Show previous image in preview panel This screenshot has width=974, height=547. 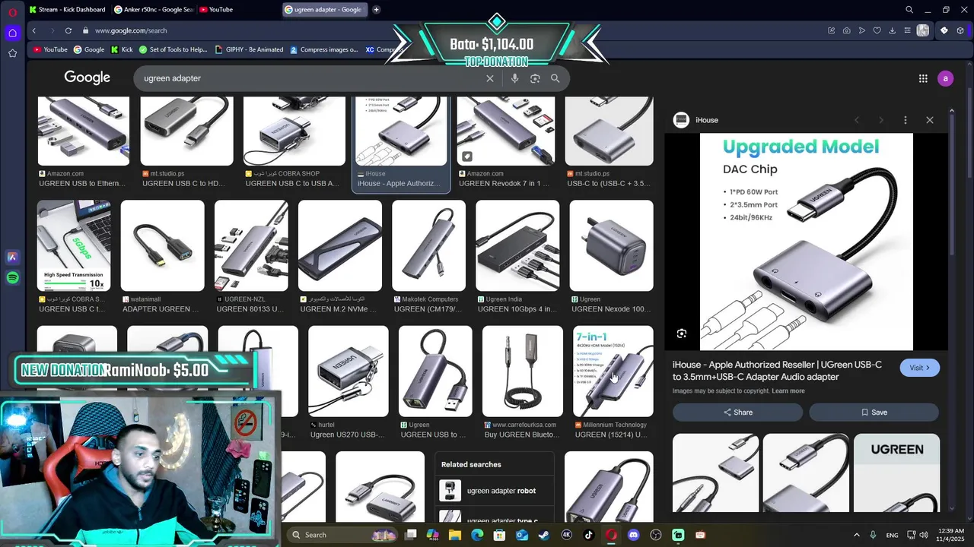tap(857, 120)
